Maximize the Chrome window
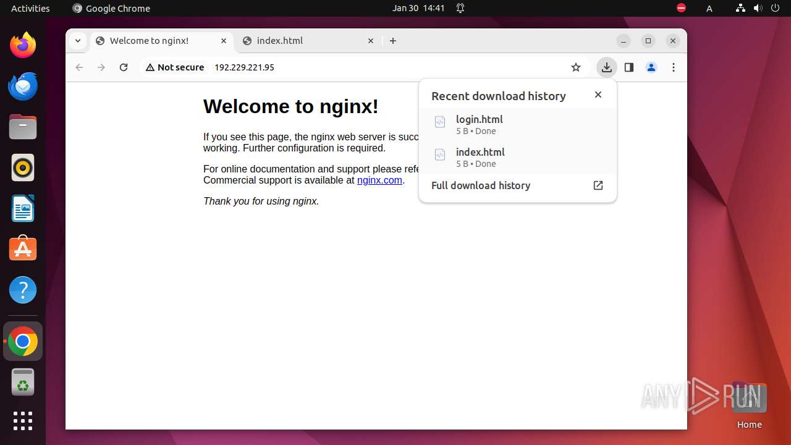 point(648,41)
